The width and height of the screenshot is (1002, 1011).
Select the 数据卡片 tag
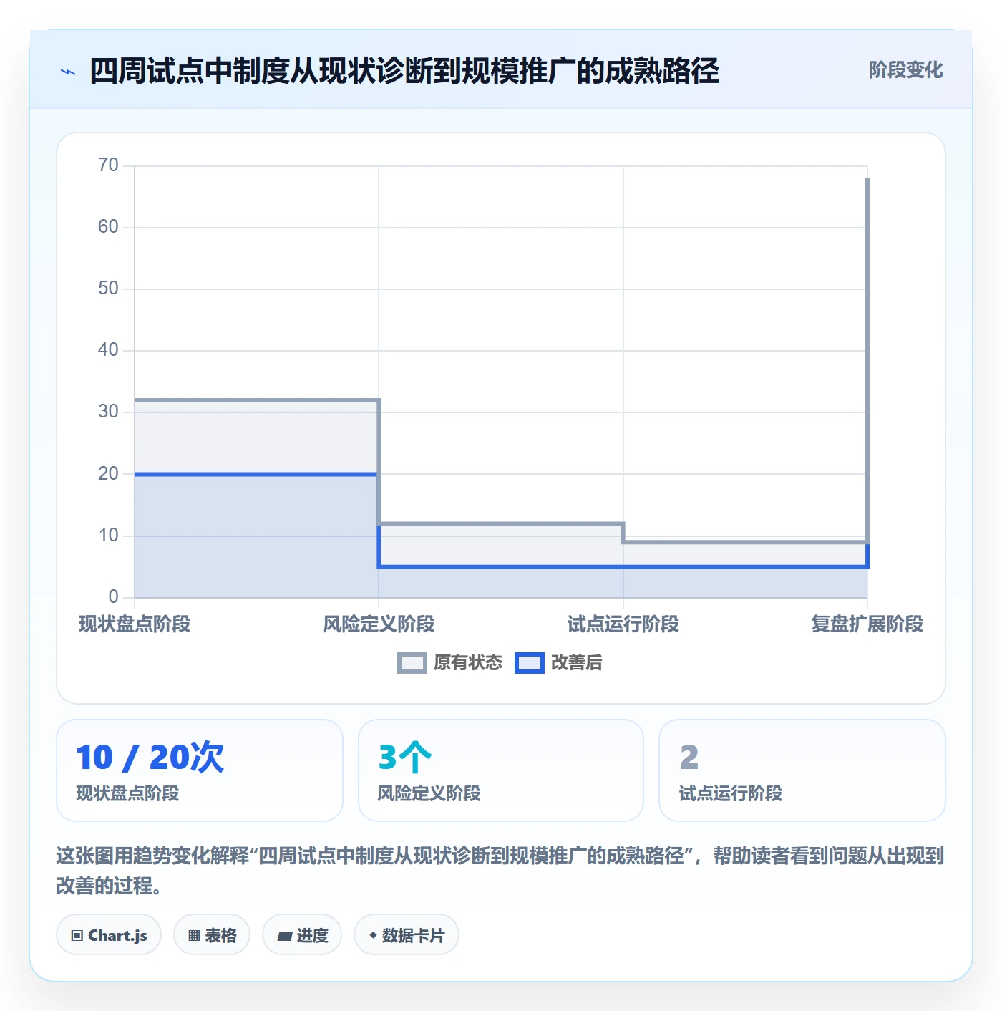tap(407, 934)
